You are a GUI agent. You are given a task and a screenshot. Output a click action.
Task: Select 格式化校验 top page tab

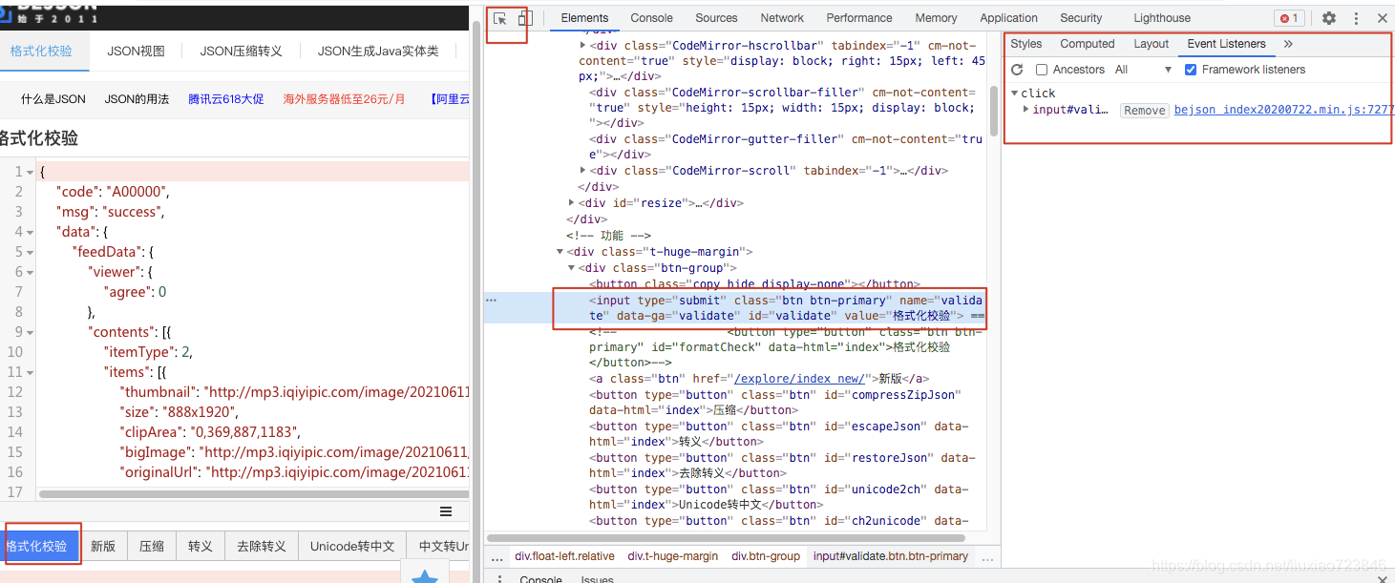click(41, 51)
